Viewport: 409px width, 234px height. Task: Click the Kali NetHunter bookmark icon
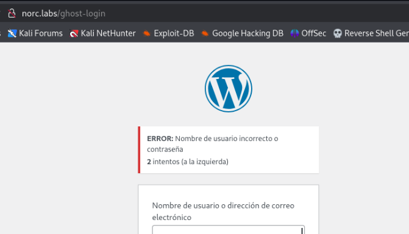pos(74,33)
